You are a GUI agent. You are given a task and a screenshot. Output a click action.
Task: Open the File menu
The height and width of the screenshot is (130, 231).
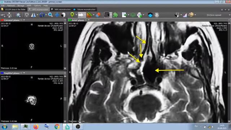tap(3, 6)
